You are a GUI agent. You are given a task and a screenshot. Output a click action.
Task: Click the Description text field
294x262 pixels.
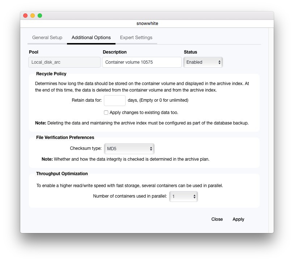pos(142,62)
